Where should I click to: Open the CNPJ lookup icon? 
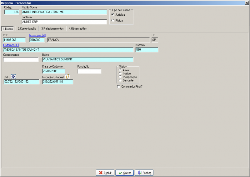pos(13,77)
